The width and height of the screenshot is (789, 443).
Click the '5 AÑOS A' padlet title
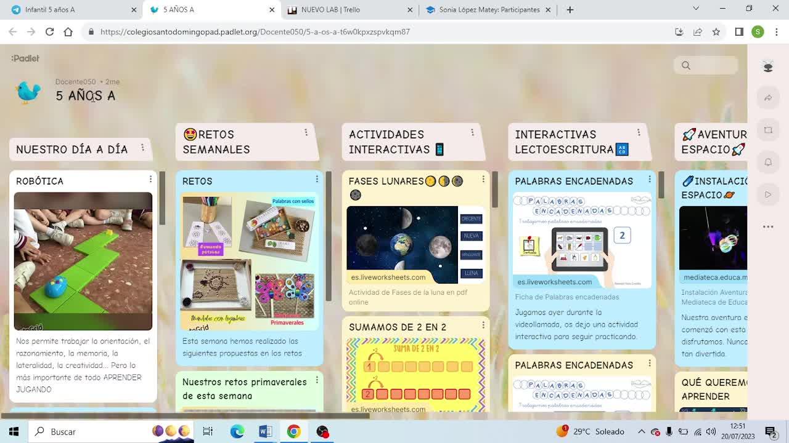85,96
